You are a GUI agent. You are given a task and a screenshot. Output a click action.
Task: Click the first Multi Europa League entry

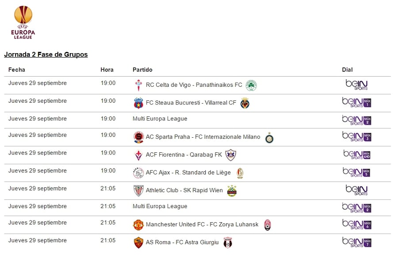tap(160, 119)
